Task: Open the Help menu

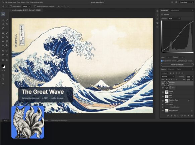Action: click(41, 2)
